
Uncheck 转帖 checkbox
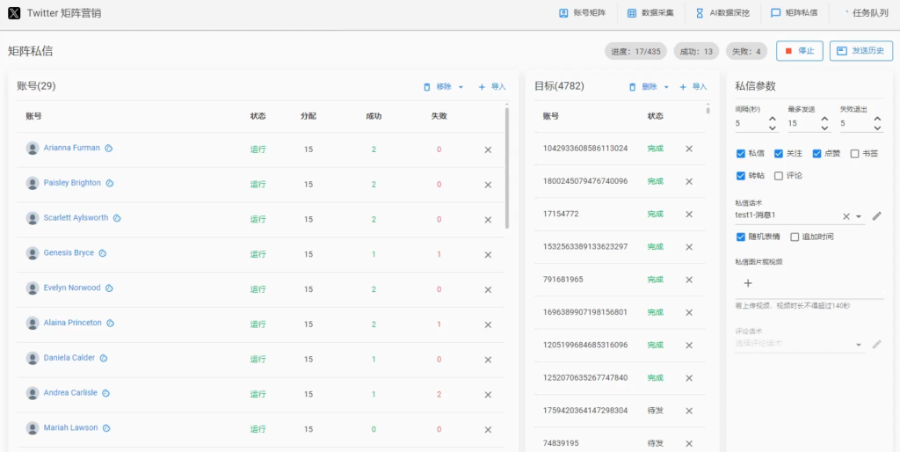point(740,176)
